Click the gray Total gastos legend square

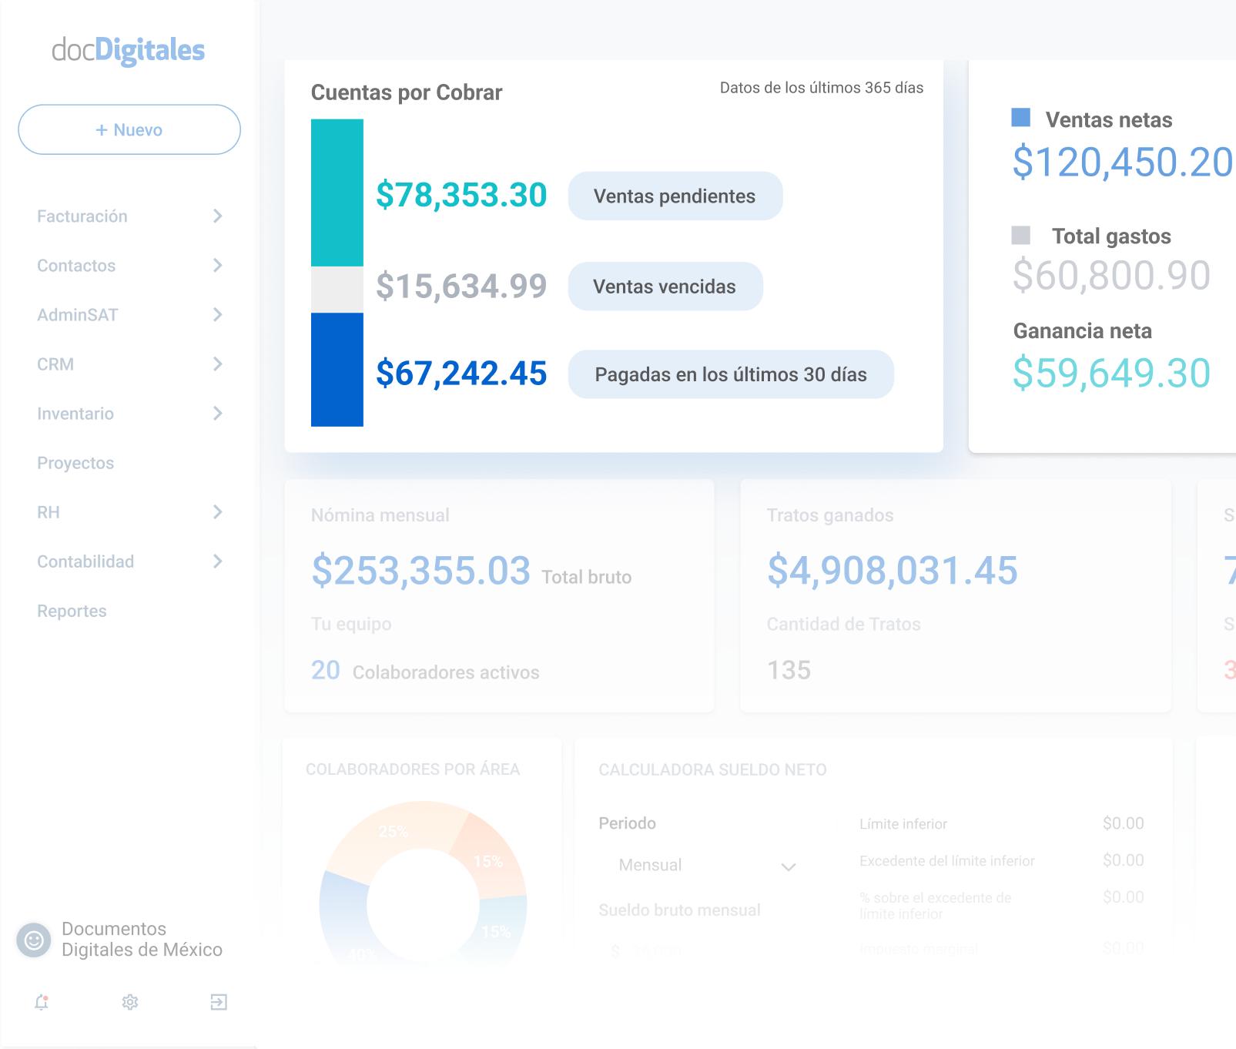1020,235
